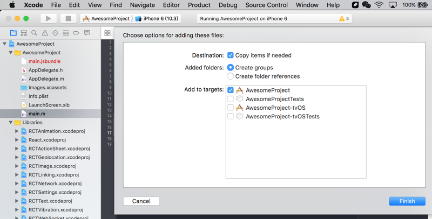
Task: Open the Editor menu
Action: [171, 5]
